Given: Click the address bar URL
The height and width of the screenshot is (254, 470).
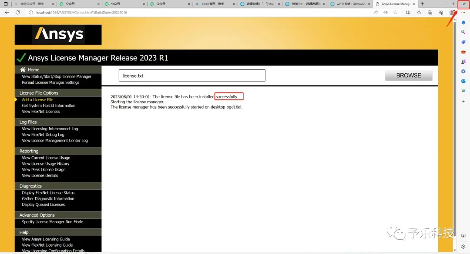Looking at the screenshot, I should [81, 13].
